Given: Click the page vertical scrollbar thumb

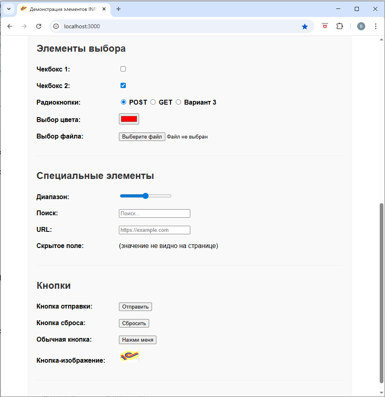Looking at the screenshot, I should point(381,293).
